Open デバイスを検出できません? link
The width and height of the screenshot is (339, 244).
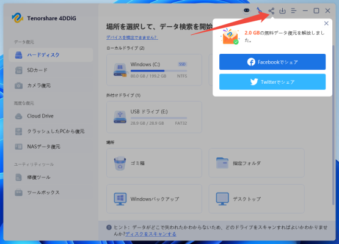pyautogui.click(x=132, y=37)
